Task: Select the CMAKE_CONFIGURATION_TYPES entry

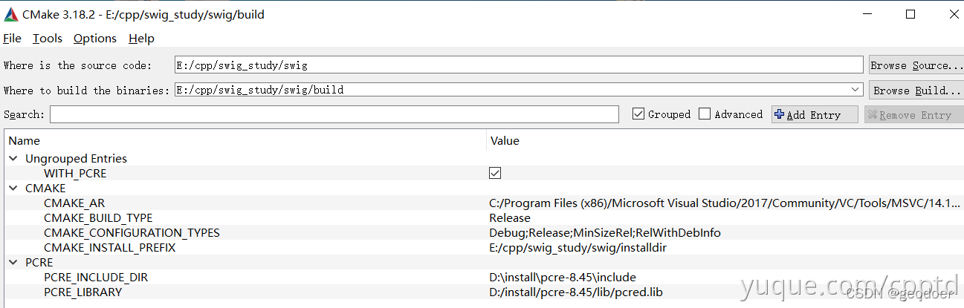Action: (x=132, y=232)
